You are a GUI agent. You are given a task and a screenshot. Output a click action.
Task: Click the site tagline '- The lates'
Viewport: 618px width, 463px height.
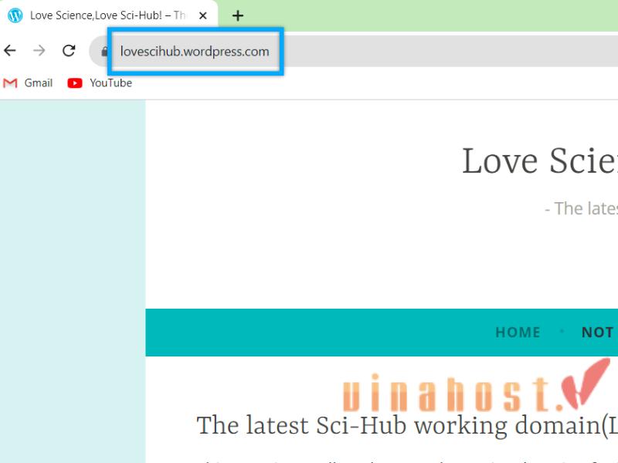pos(582,208)
